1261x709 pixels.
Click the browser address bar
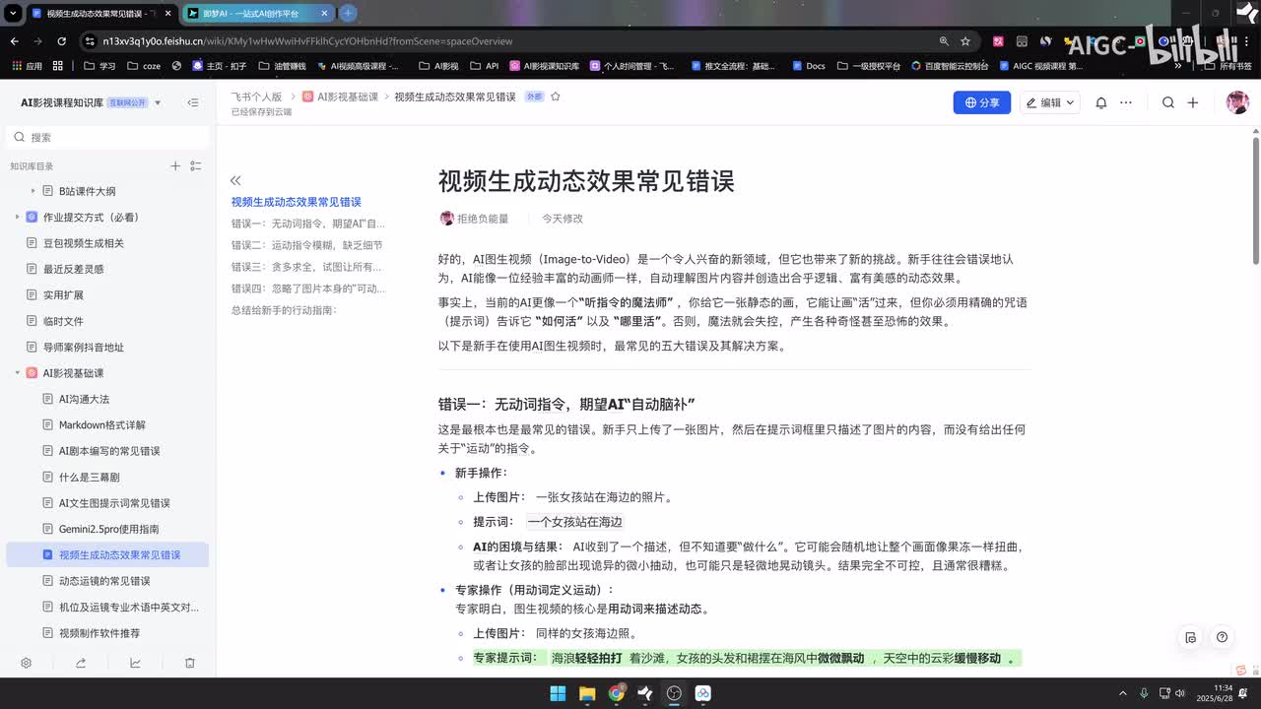(x=512, y=41)
